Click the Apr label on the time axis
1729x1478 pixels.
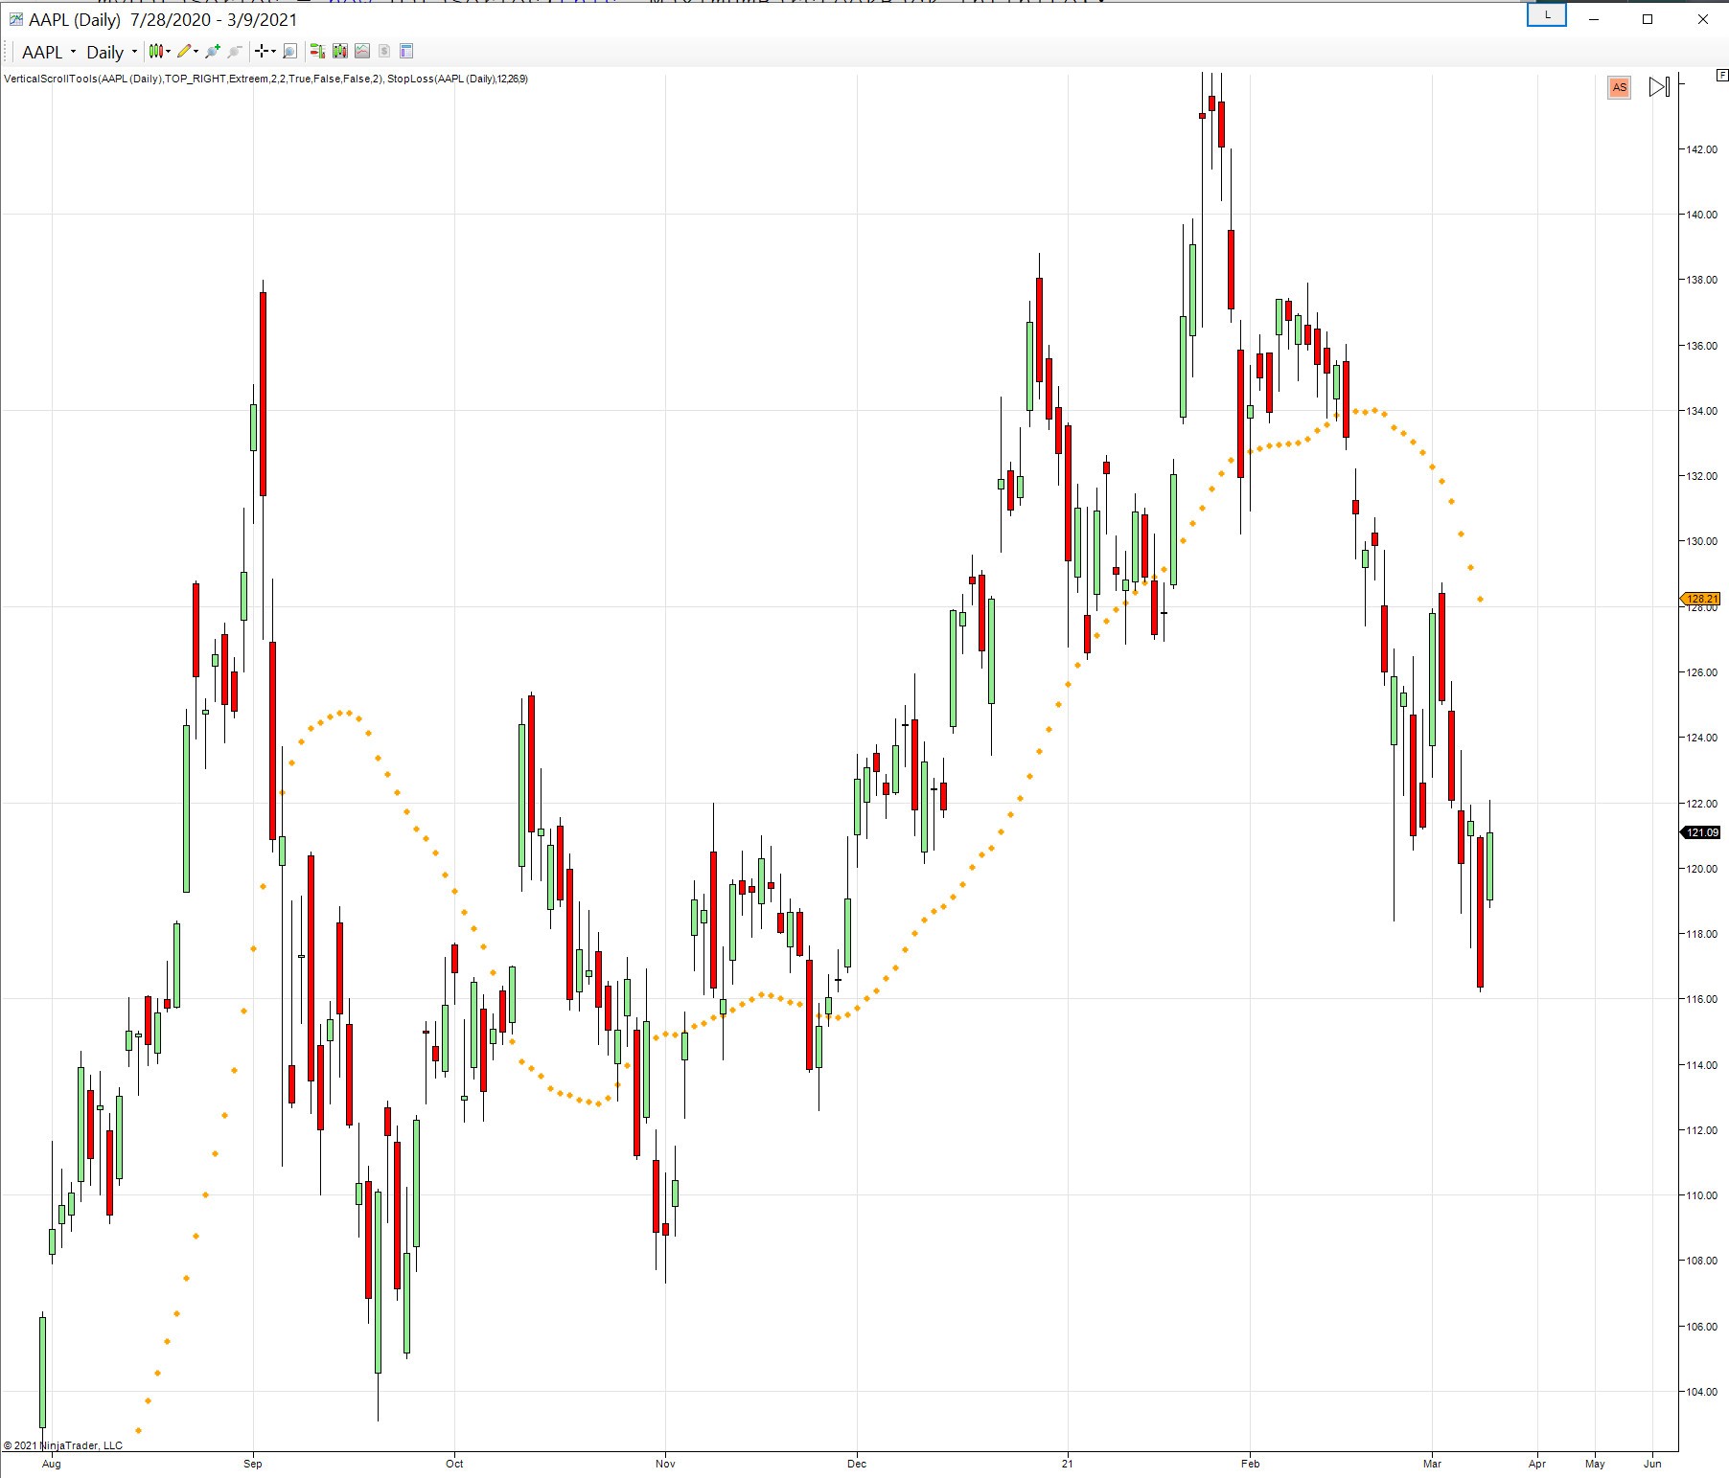pos(1537,1464)
